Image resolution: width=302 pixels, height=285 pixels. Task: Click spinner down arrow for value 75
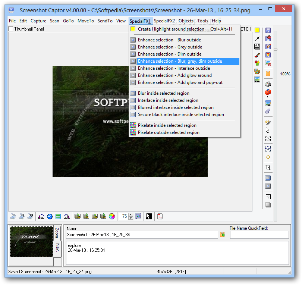pos(131,218)
